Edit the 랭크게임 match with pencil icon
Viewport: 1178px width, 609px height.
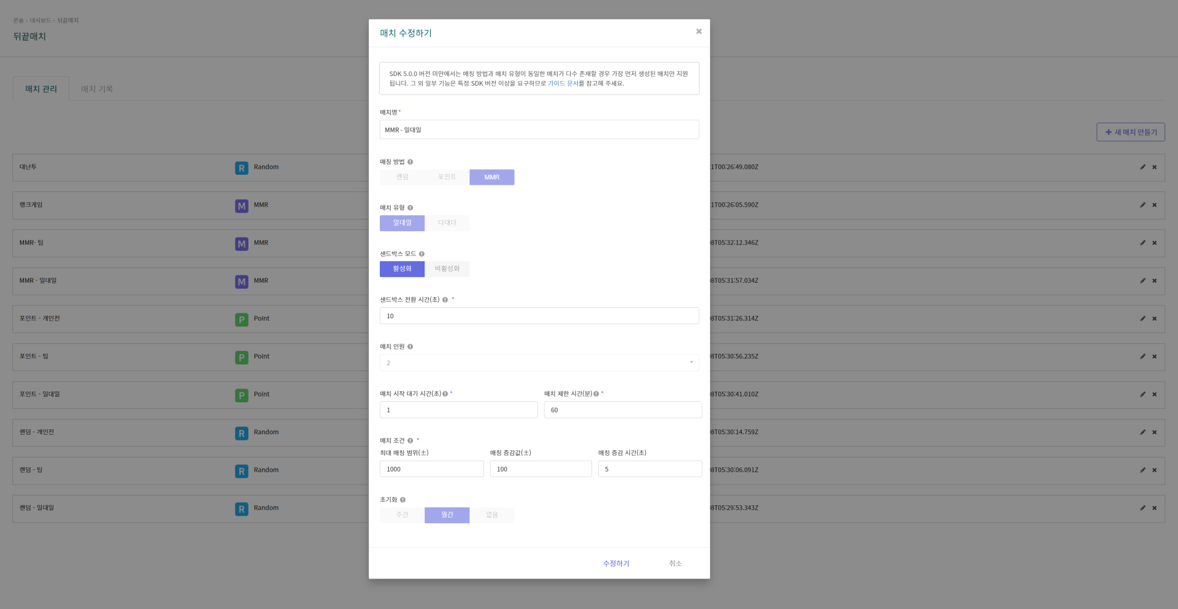(1142, 205)
